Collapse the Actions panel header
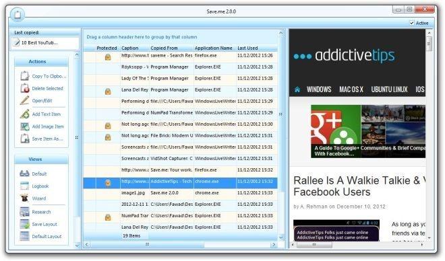 click(x=41, y=61)
